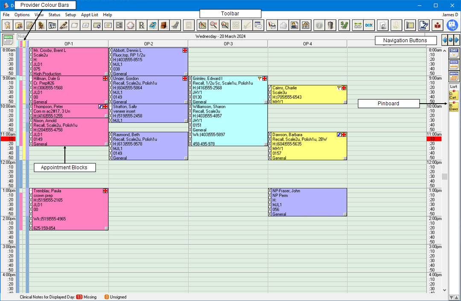Select Tremblay, Paula appointment block
The image size is (461, 301).
68,209
